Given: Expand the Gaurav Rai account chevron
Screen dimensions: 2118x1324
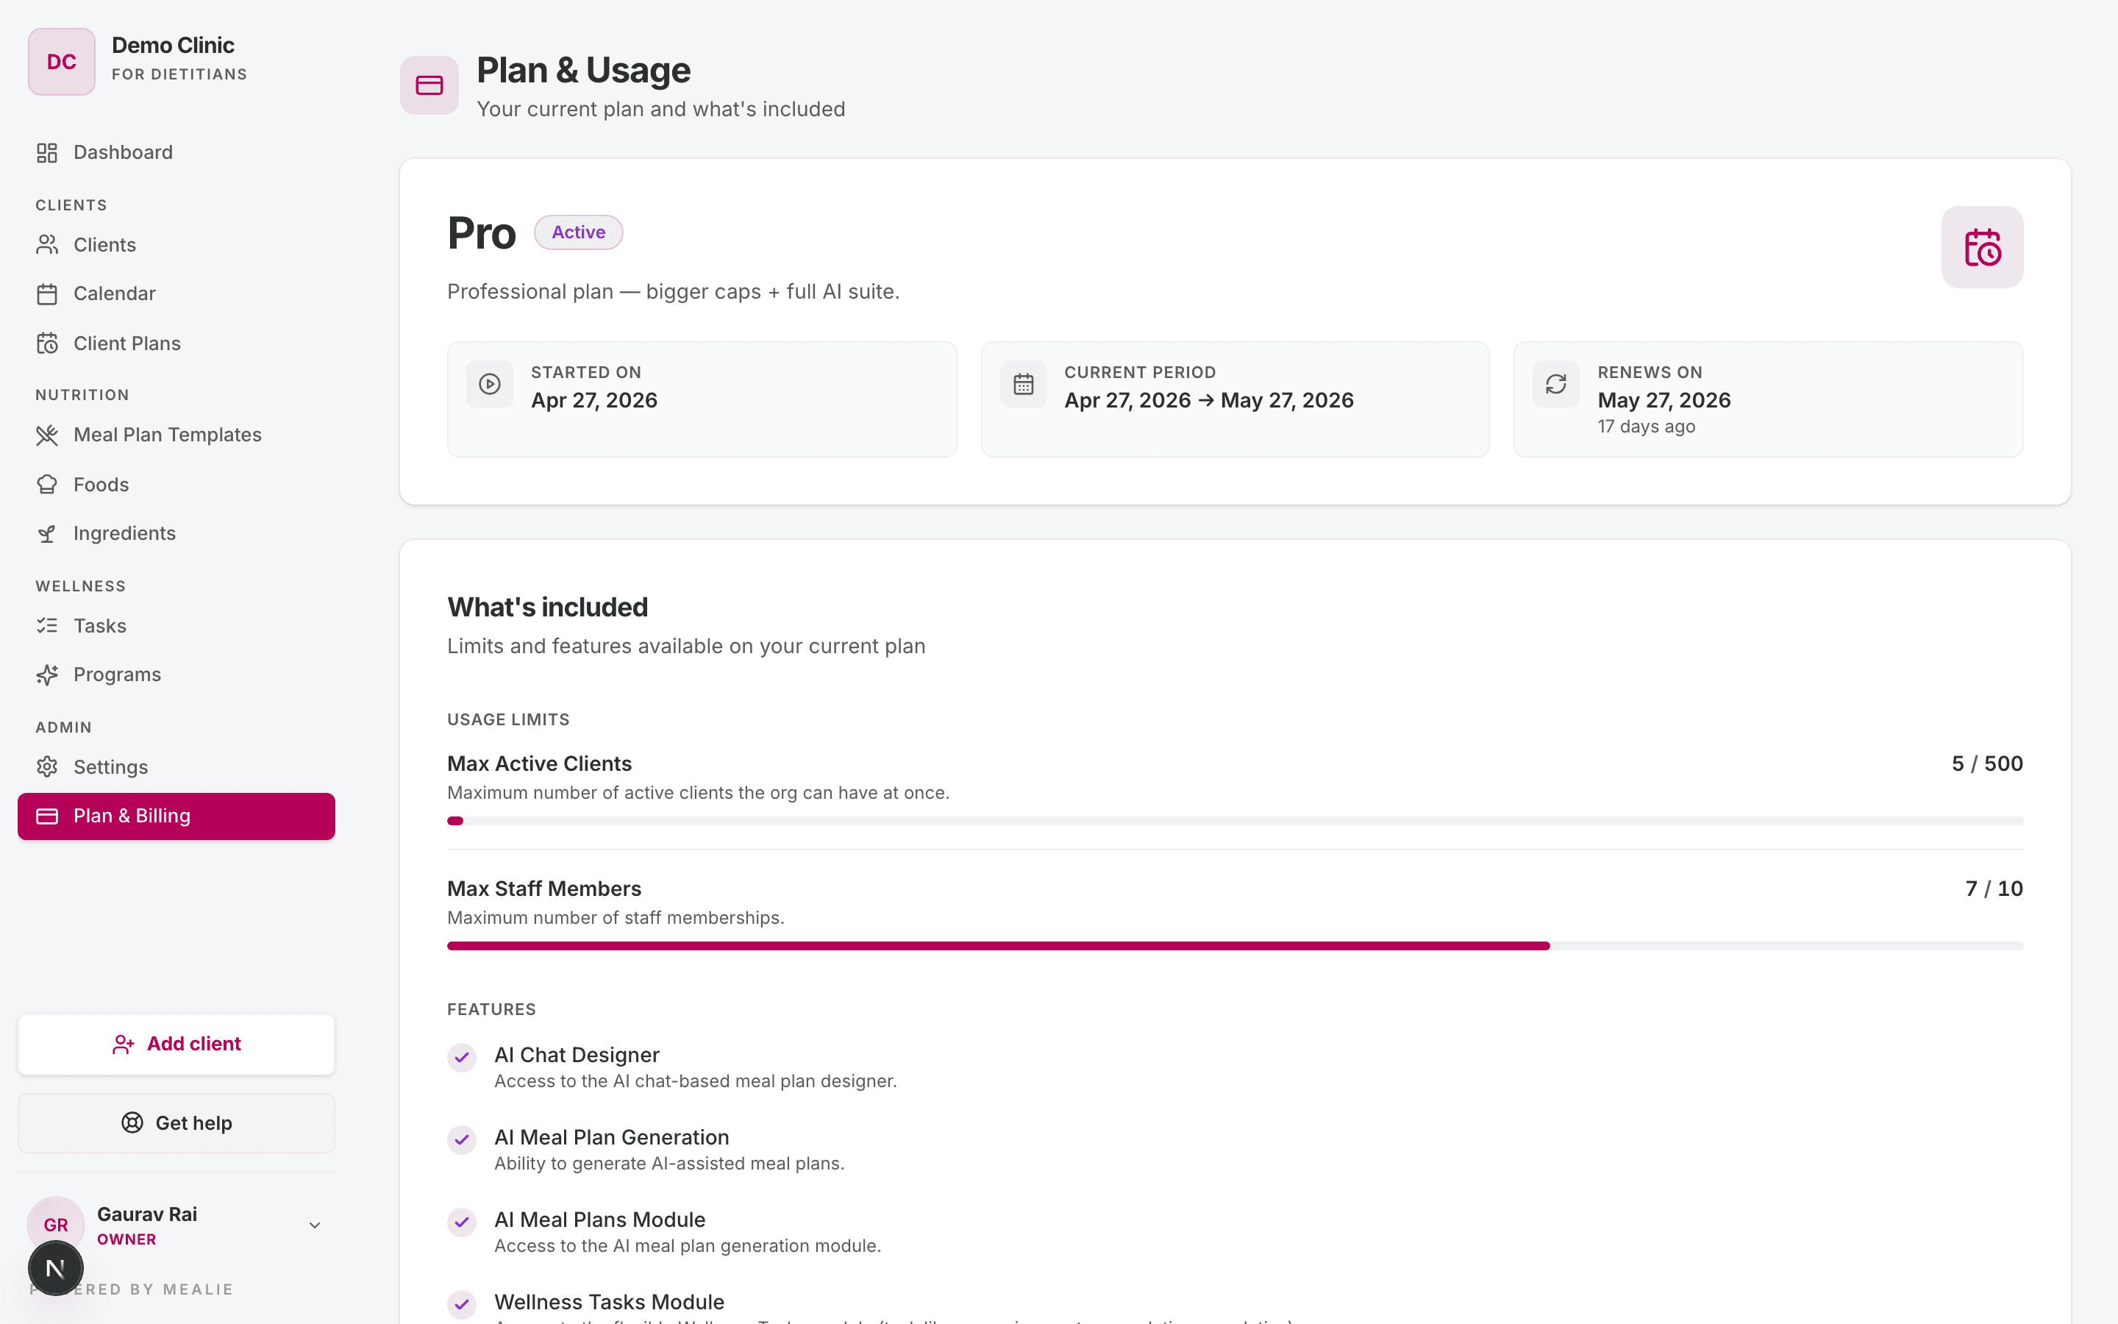Looking at the screenshot, I should click(315, 1225).
